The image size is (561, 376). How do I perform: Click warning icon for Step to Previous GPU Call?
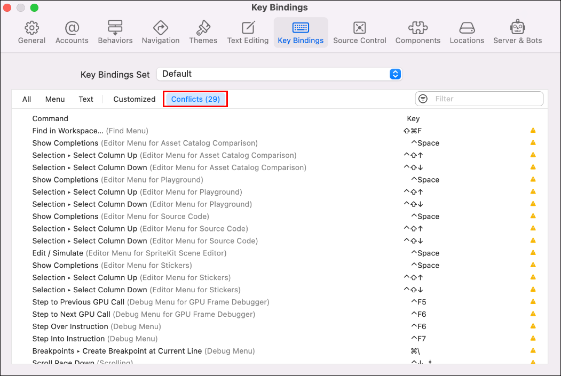pos(533,302)
